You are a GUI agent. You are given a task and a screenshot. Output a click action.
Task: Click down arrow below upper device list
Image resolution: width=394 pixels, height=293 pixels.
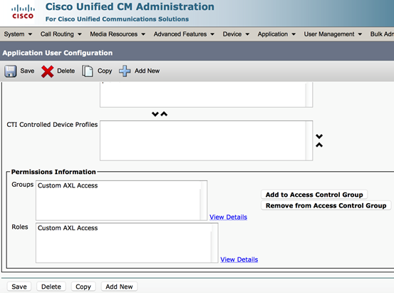[x=155, y=114]
